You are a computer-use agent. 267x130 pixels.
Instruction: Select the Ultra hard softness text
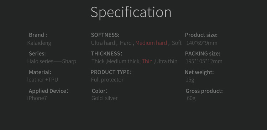pos(103,43)
